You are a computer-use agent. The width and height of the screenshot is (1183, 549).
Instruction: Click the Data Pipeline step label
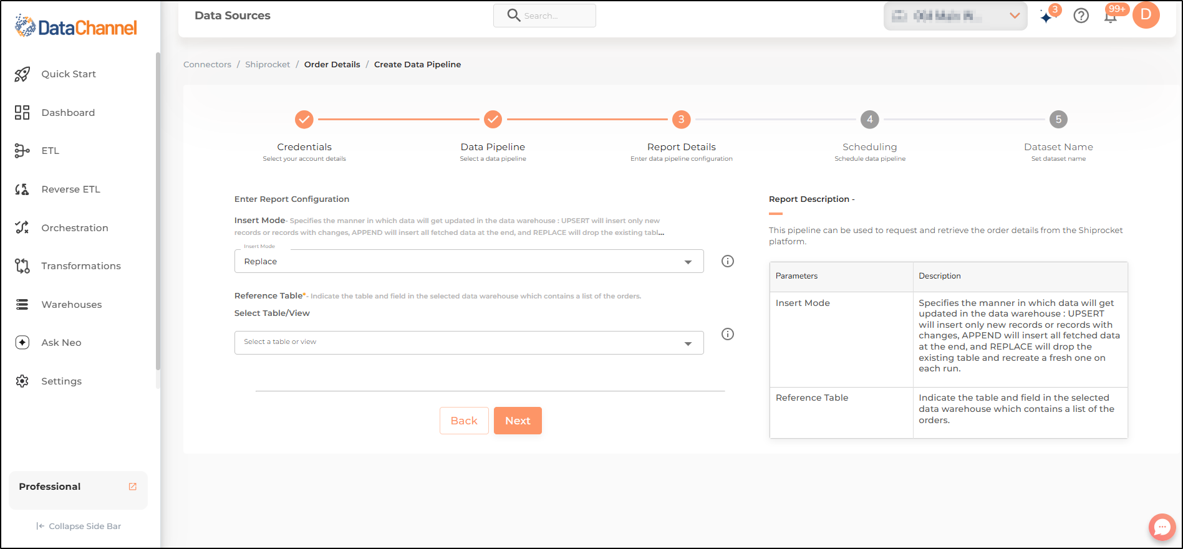tap(493, 147)
